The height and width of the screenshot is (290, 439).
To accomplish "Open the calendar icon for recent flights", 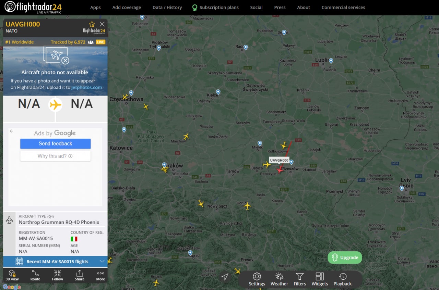I will [x=19, y=262].
